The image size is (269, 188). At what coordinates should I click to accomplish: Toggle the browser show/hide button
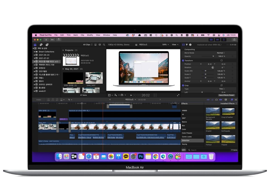(211, 39)
